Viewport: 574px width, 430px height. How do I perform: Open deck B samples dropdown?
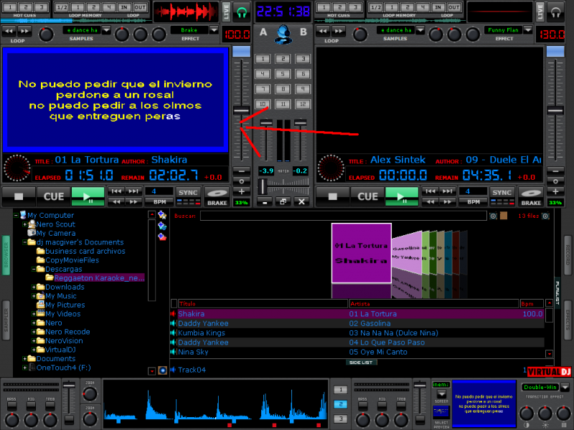pos(420,29)
